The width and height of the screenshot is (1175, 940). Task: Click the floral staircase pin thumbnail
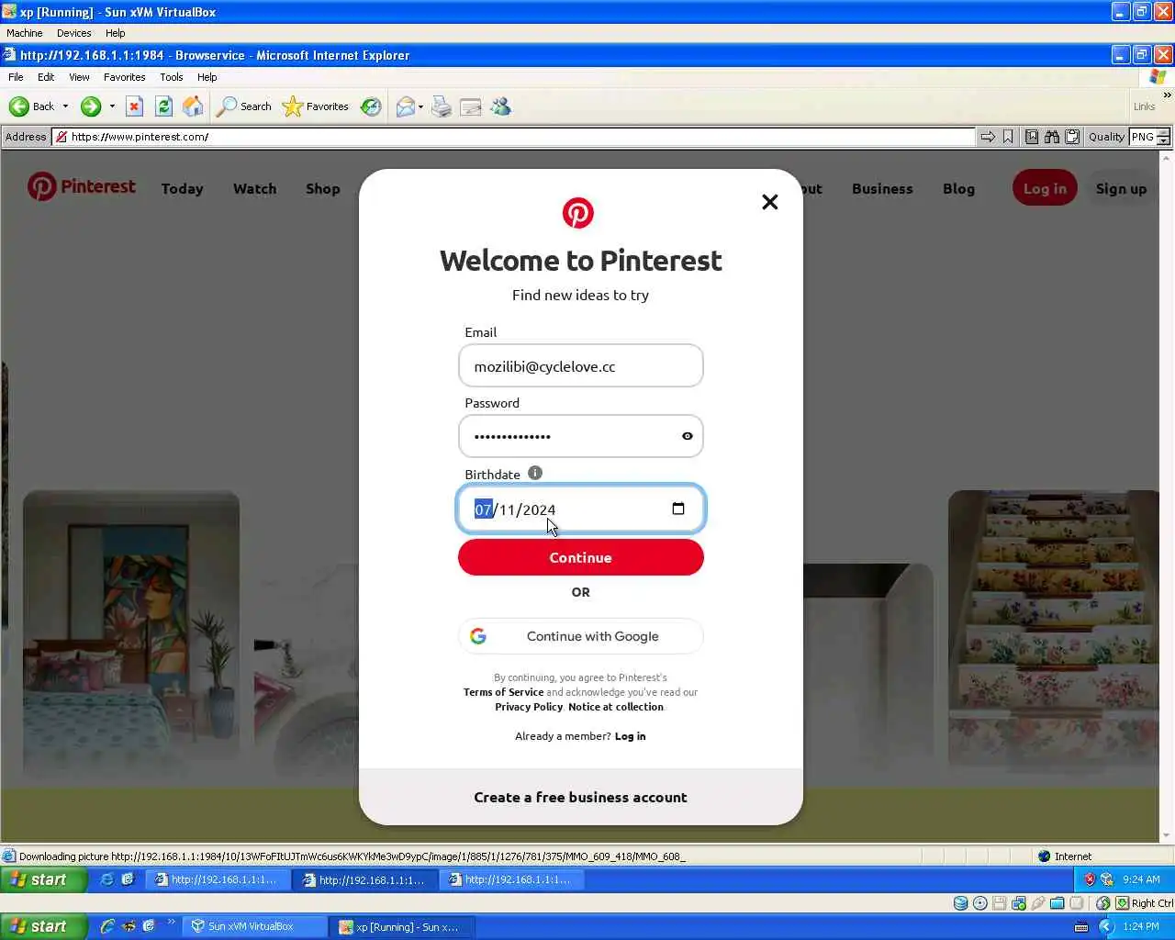pyautogui.click(x=1054, y=629)
